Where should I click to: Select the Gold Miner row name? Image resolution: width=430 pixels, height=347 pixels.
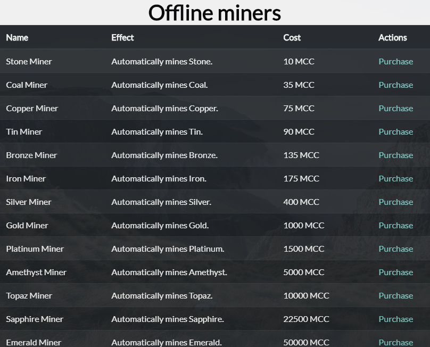click(x=27, y=226)
